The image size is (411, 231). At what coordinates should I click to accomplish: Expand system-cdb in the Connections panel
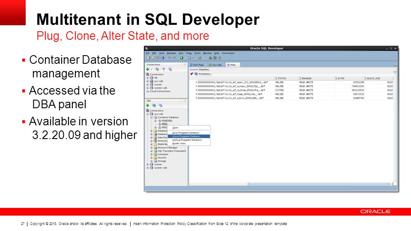148,88
